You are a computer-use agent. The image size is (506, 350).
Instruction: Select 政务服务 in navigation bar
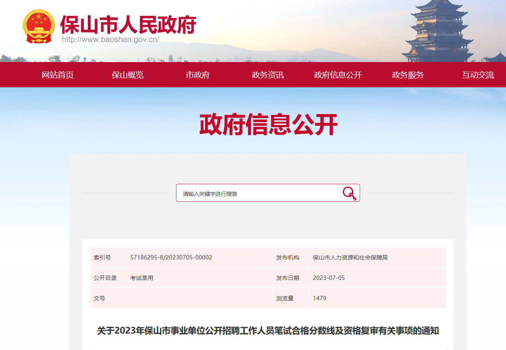point(408,75)
